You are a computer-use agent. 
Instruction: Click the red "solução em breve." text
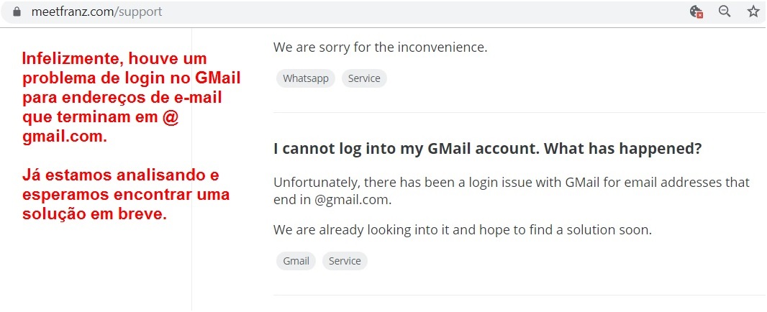[95, 214]
